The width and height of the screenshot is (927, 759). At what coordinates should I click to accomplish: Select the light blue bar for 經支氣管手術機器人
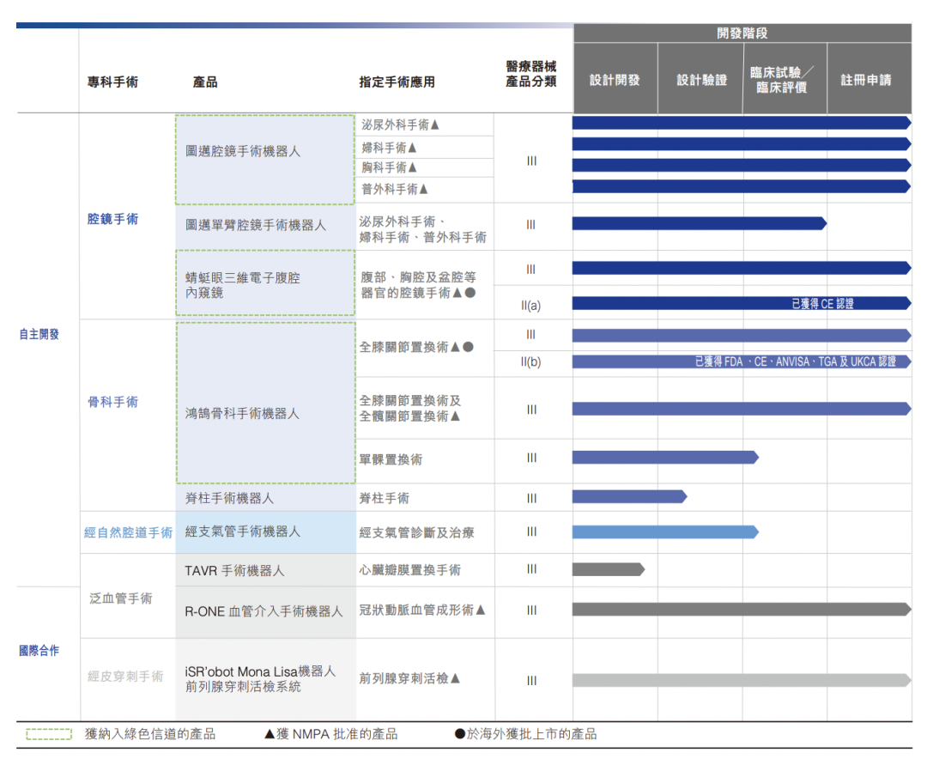click(665, 531)
